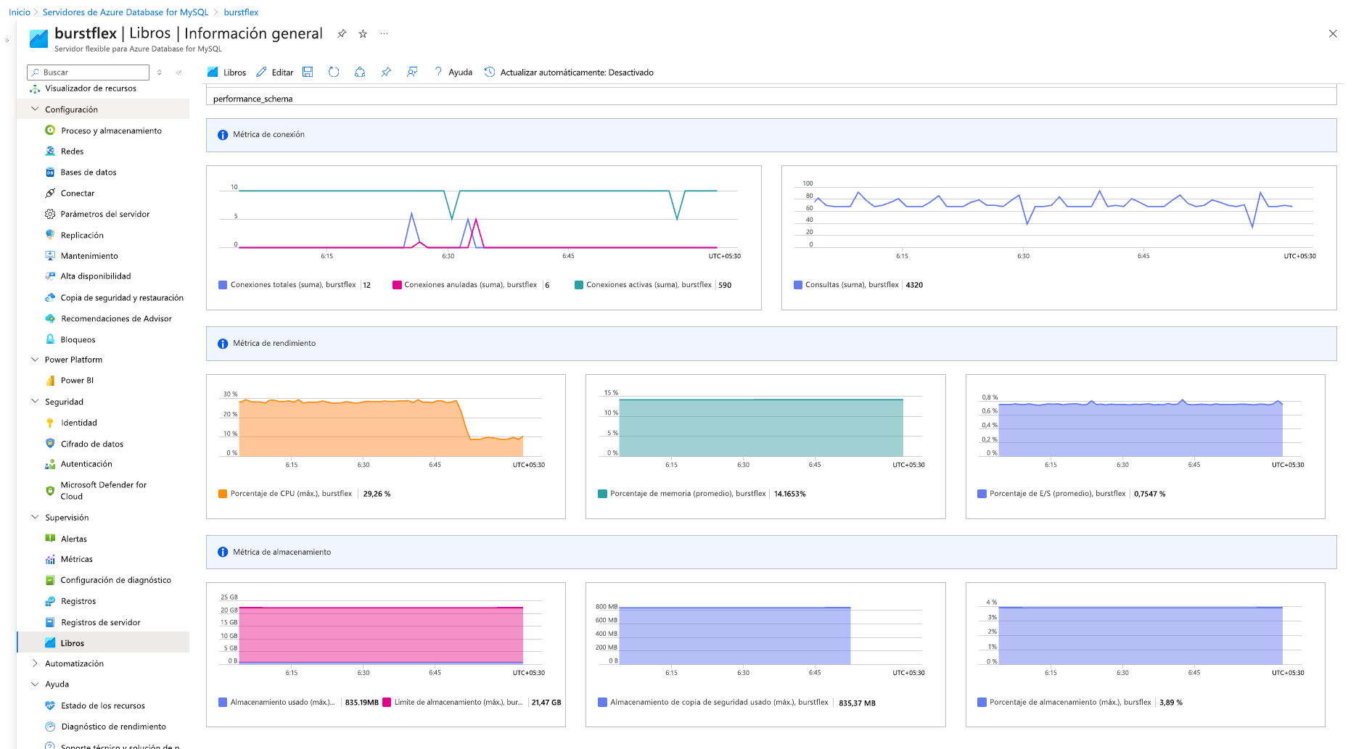This screenshot has width=1356, height=749.
Task: Go to Servidores de Azure Database for MySQL breadcrumb
Action: (126, 12)
